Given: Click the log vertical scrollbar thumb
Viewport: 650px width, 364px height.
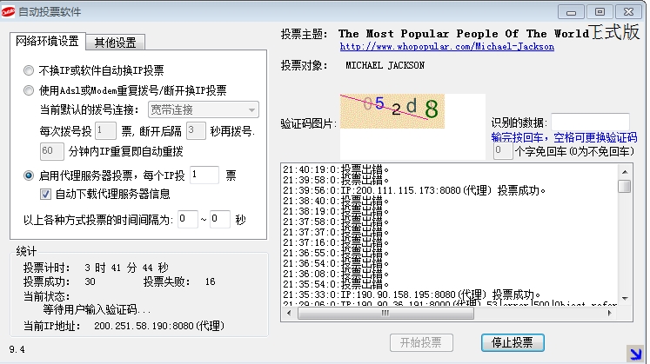Looking at the screenshot, I should pyautogui.click(x=625, y=186).
